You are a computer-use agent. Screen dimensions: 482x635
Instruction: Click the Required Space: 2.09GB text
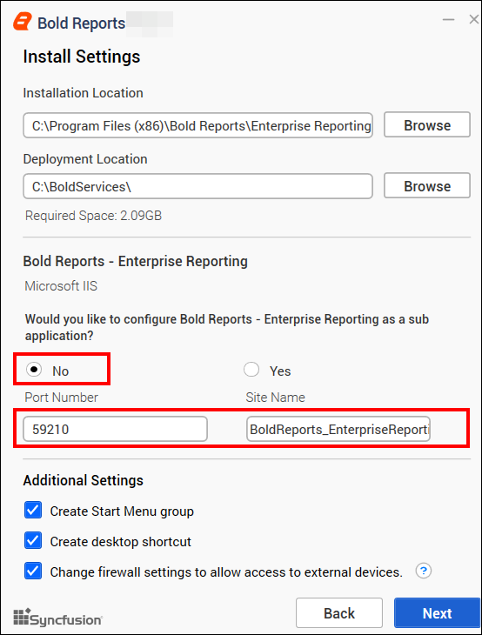click(94, 216)
